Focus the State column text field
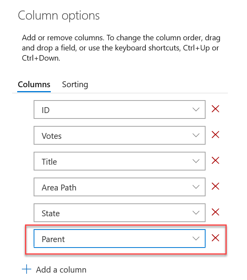The image size is (247, 280). (x=109, y=213)
